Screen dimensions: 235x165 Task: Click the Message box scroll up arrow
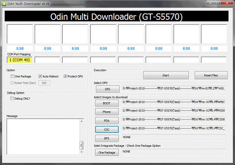(x=82, y=121)
